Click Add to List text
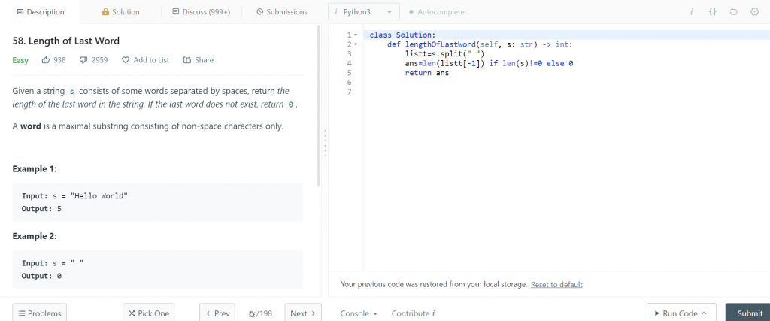The image size is (770, 321). pyautogui.click(x=151, y=60)
